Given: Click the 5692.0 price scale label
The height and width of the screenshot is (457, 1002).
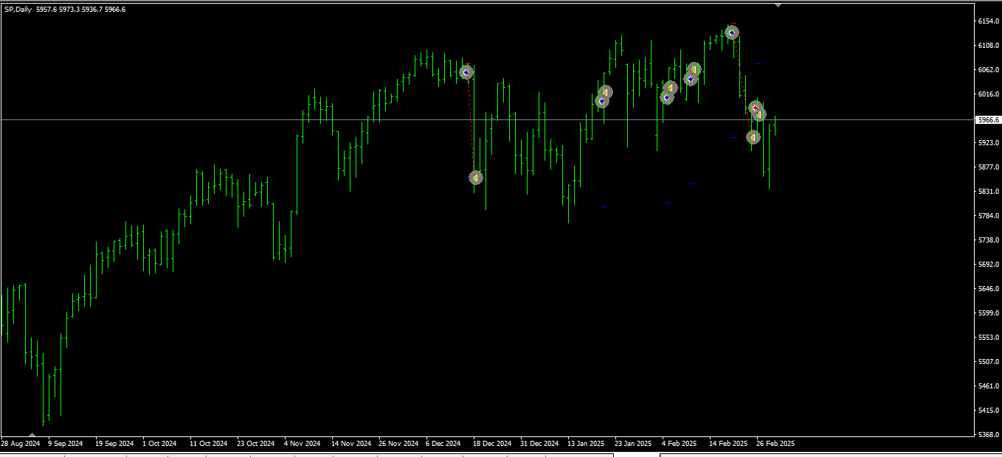Looking at the screenshot, I should pyautogui.click(x=989, y=265).
